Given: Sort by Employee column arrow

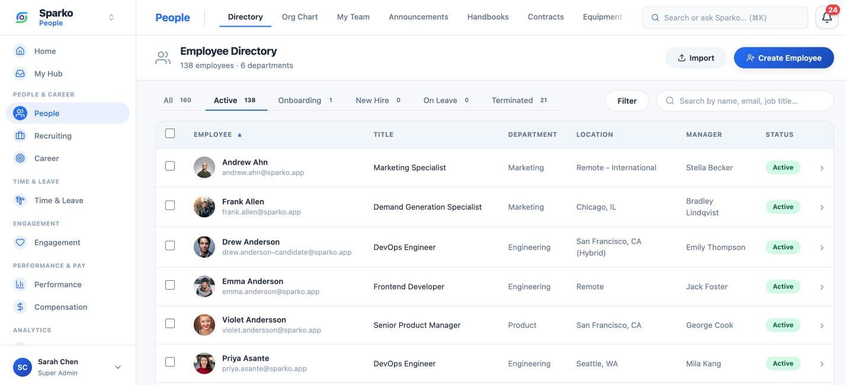Looking at the screenshot, I should point(240,135).
